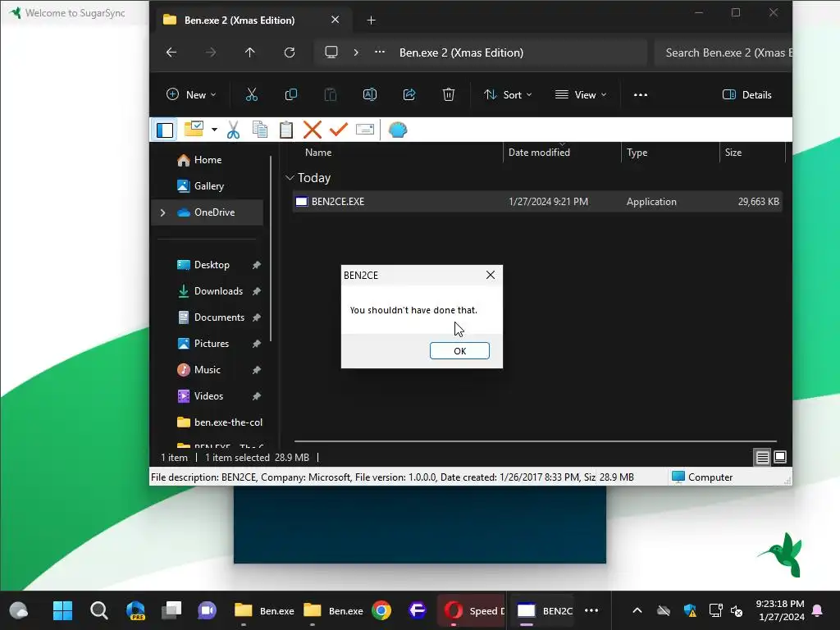Open taskbar Search

[x=99, y=610]
